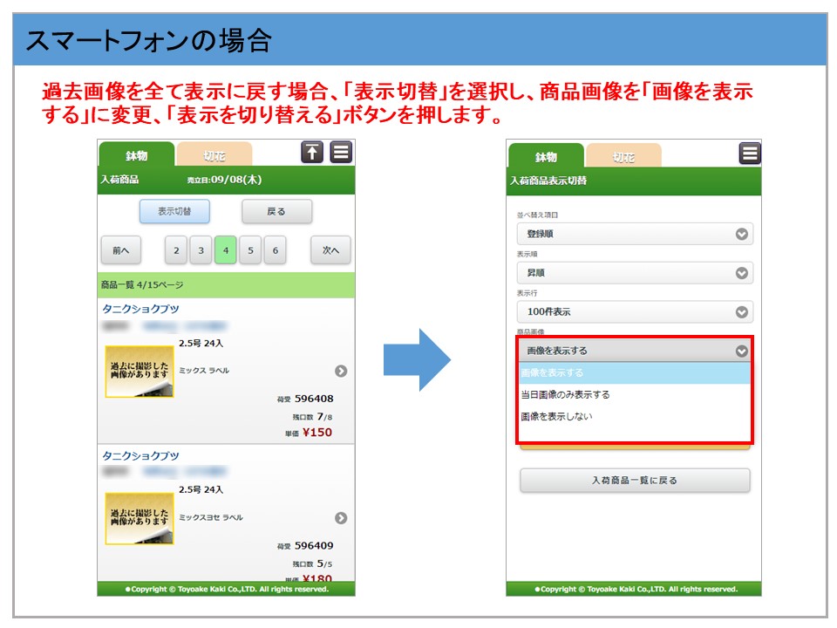Screen dimensions: 837x628
Task: Switch to 切花 tab on left phone
Action: 214,156
